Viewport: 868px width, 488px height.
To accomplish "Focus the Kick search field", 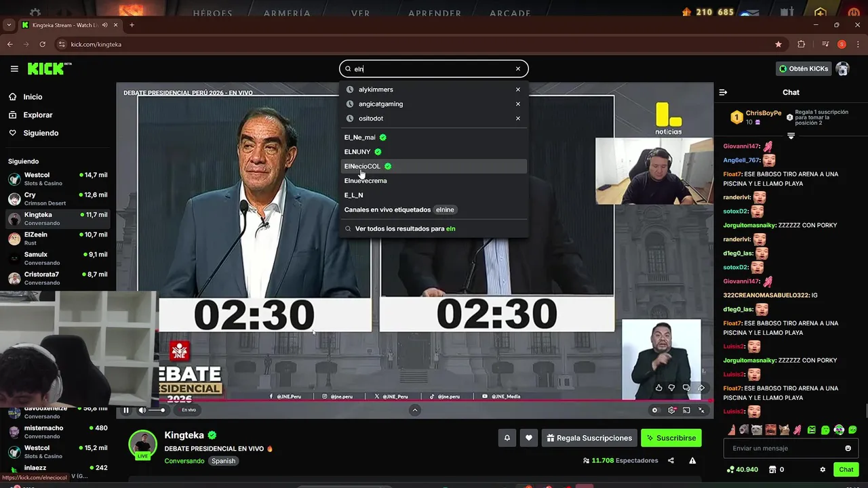I will (x=434, y=68).
